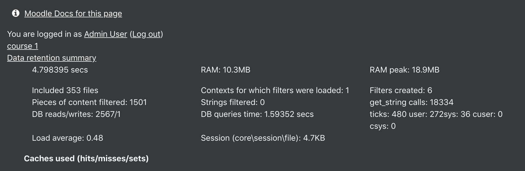The image size is (525, 171).
Task: Click the Filters created: 6 text
Action: 401,90
